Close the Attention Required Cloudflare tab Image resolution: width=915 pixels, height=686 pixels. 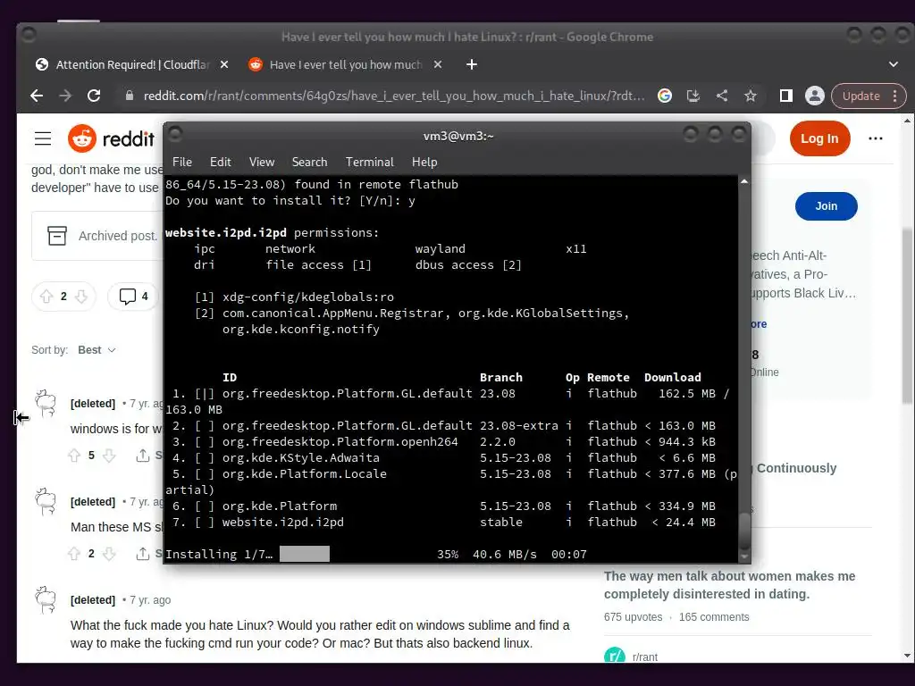coord(224,64)
